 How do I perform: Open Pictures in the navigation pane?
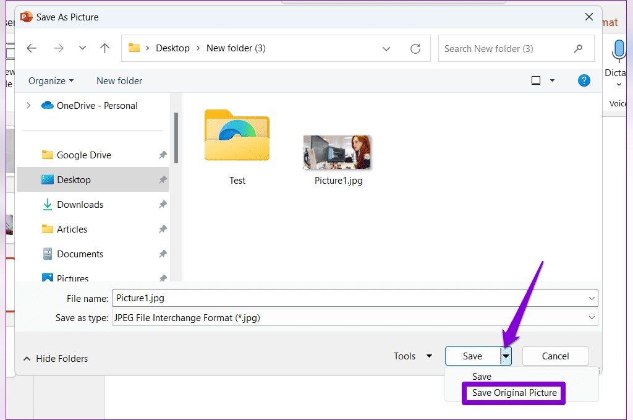coord(65,278)
